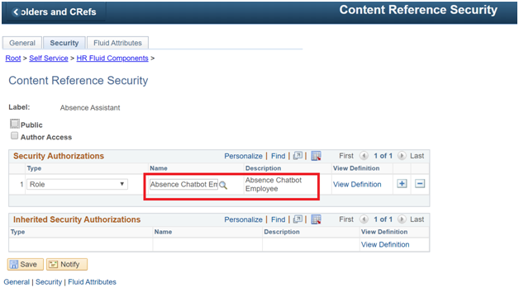Check the Public checkbox
The width and height of the screenshot is (519, 297).
(15, 124)
